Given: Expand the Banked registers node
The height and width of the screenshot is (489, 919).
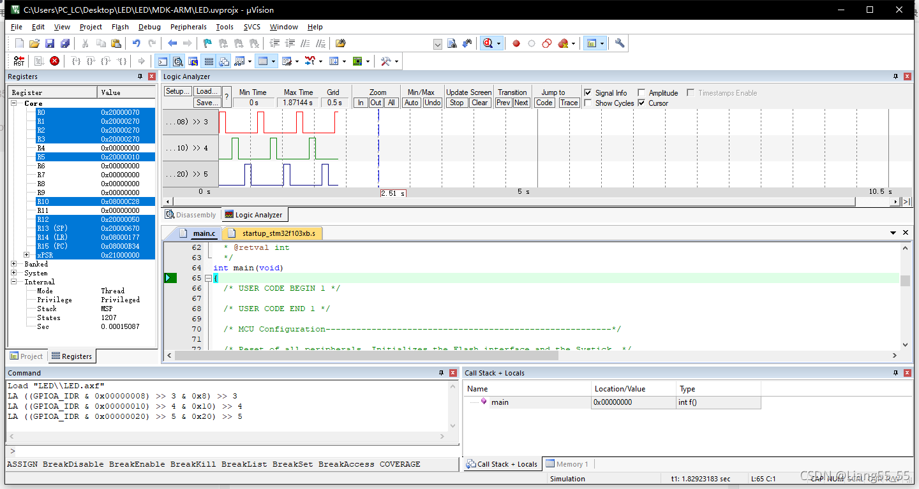Looking at the screenshot, I should click(14, 264).
